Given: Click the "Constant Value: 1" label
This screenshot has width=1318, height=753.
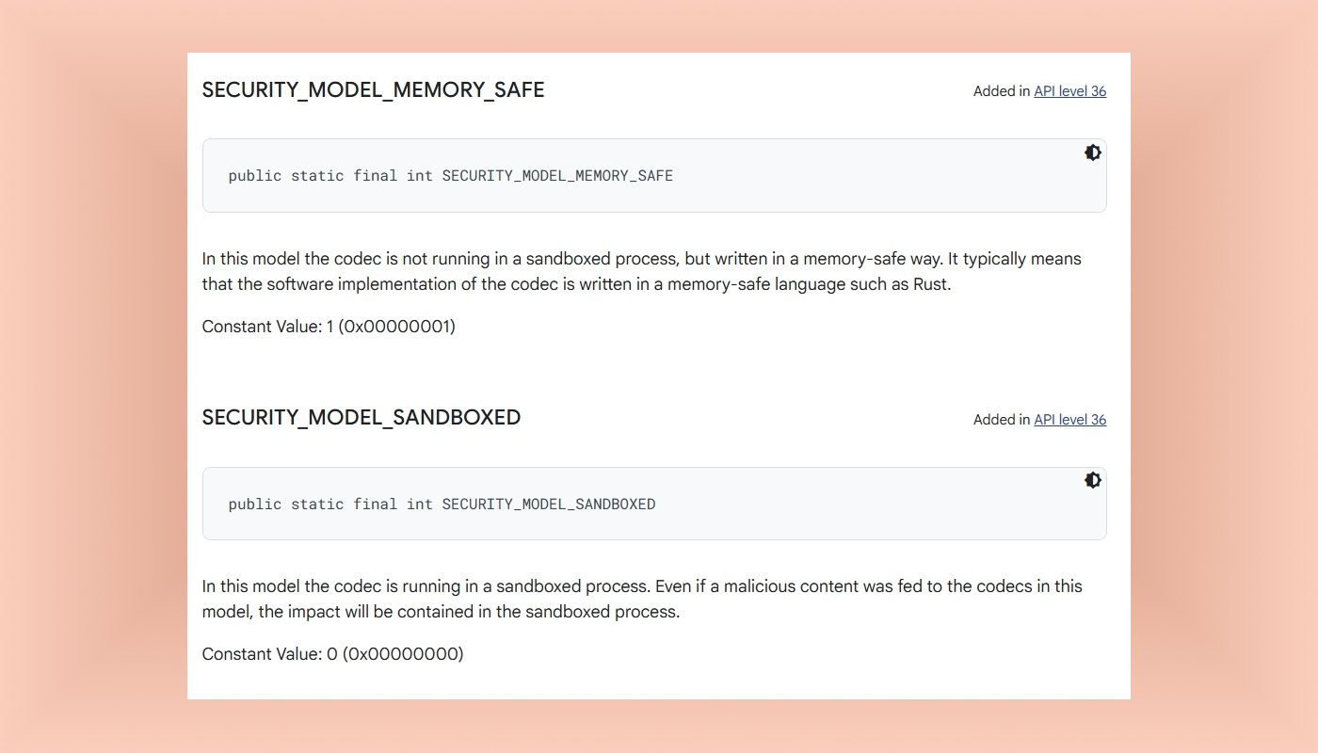Looking at the screenshot, I should pyautogui.click(x=267, y=327).
